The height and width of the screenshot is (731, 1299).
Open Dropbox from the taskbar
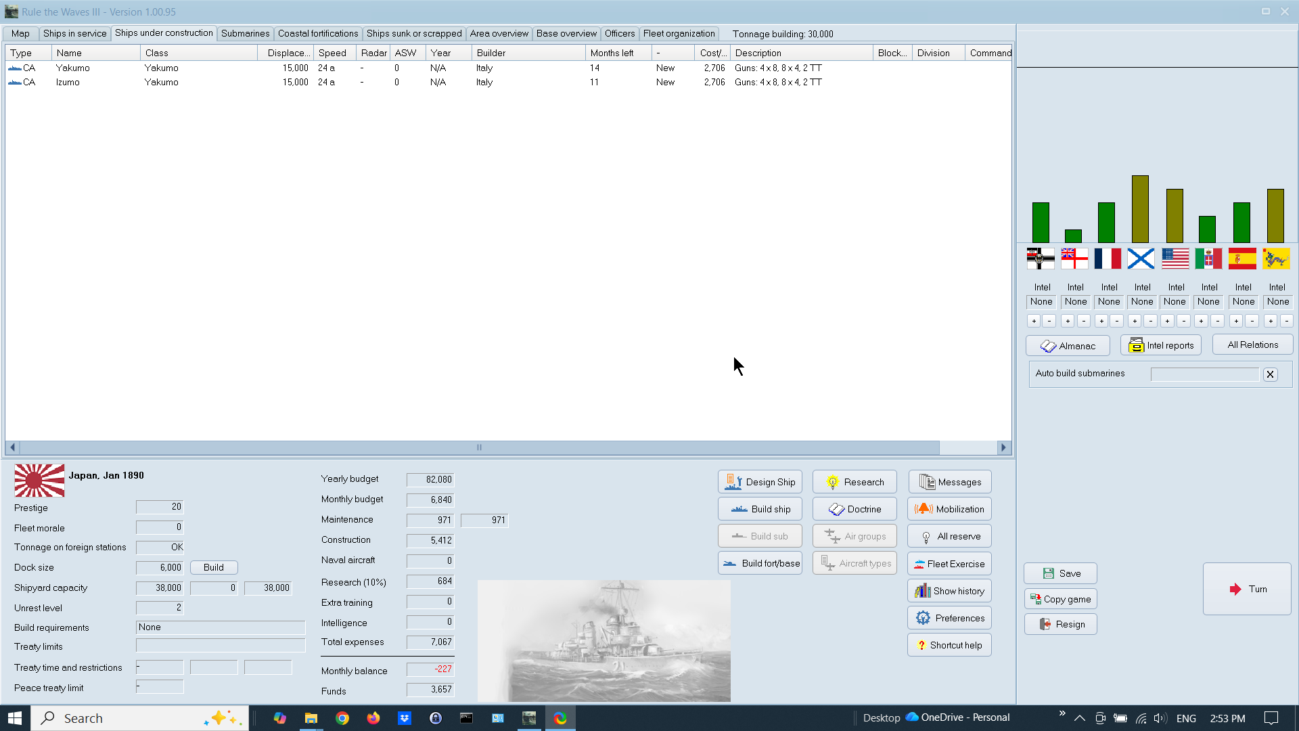[405, 718]
